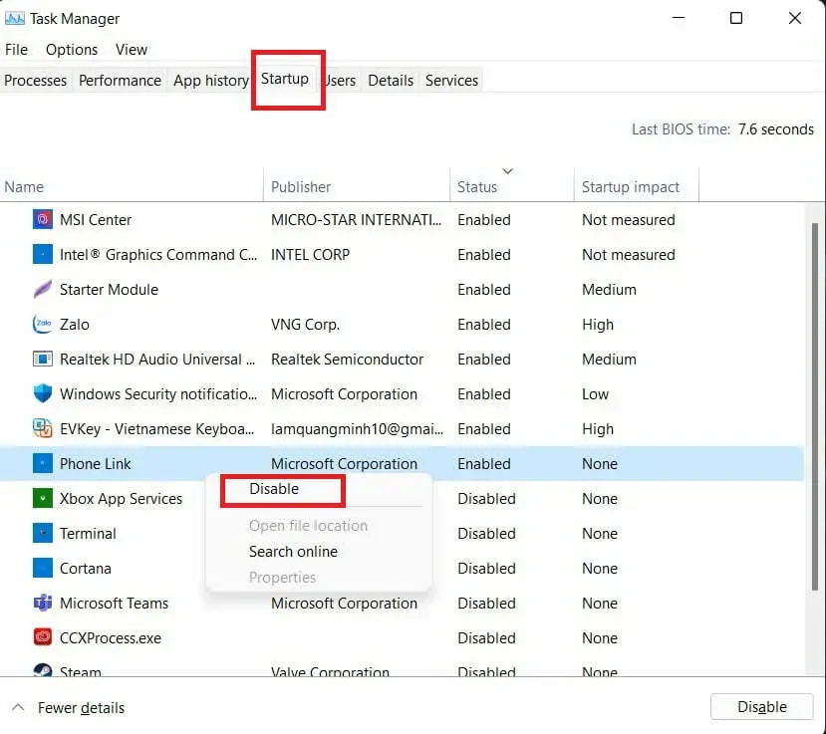Select the Xbox App Services icon
Image resolution: width=826 pixels, height=734 pixels.
point(43,498)
